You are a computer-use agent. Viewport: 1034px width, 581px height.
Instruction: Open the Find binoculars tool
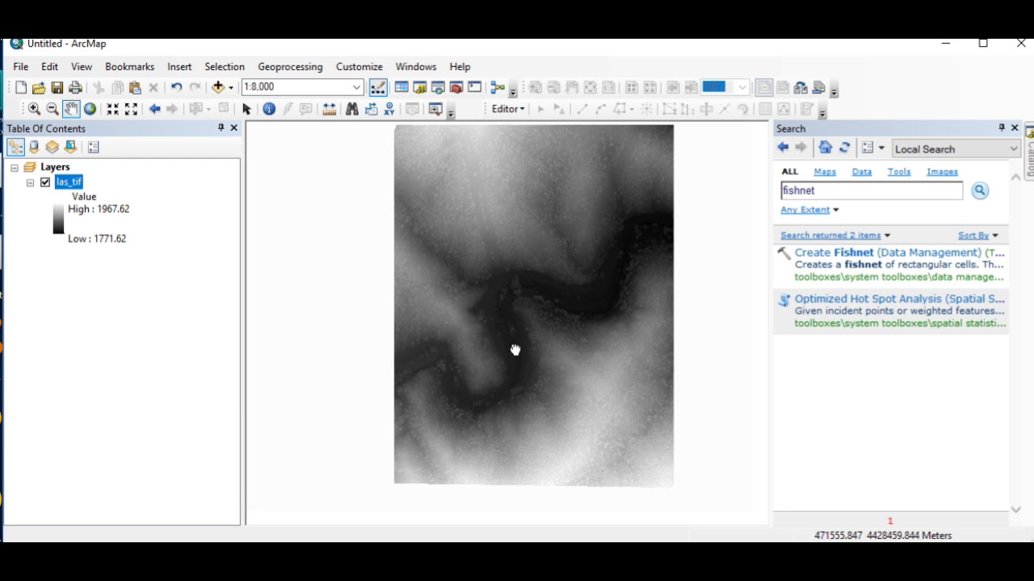click(352, 109)
